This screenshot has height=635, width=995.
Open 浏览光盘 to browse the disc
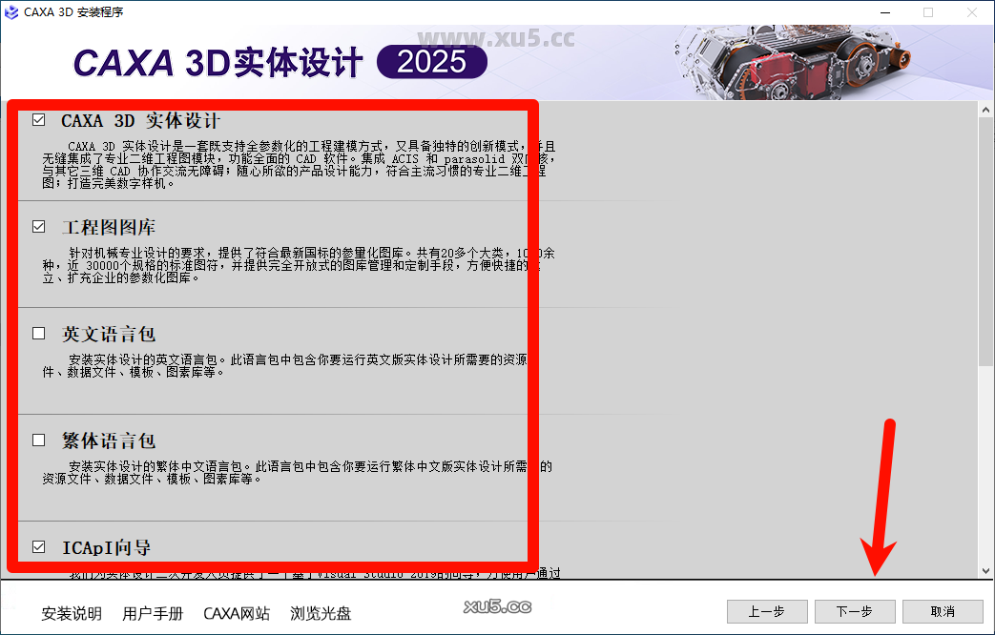pyautogui.click(x=321, y=614)
